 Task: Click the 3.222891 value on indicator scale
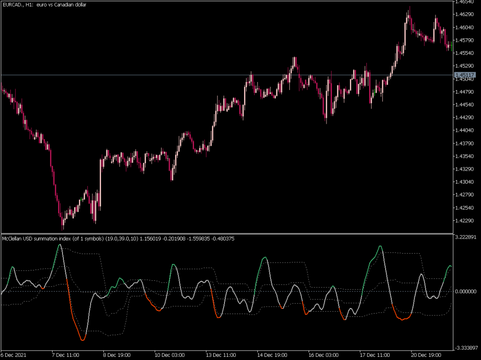465,237
